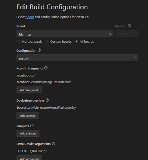The image size is (148, 160).
Task: Click the Add argument button
Action: coord(29,158)
